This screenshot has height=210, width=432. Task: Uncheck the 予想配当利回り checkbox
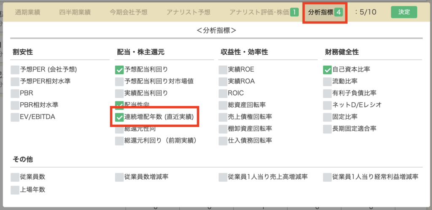(x=119, y=70)
